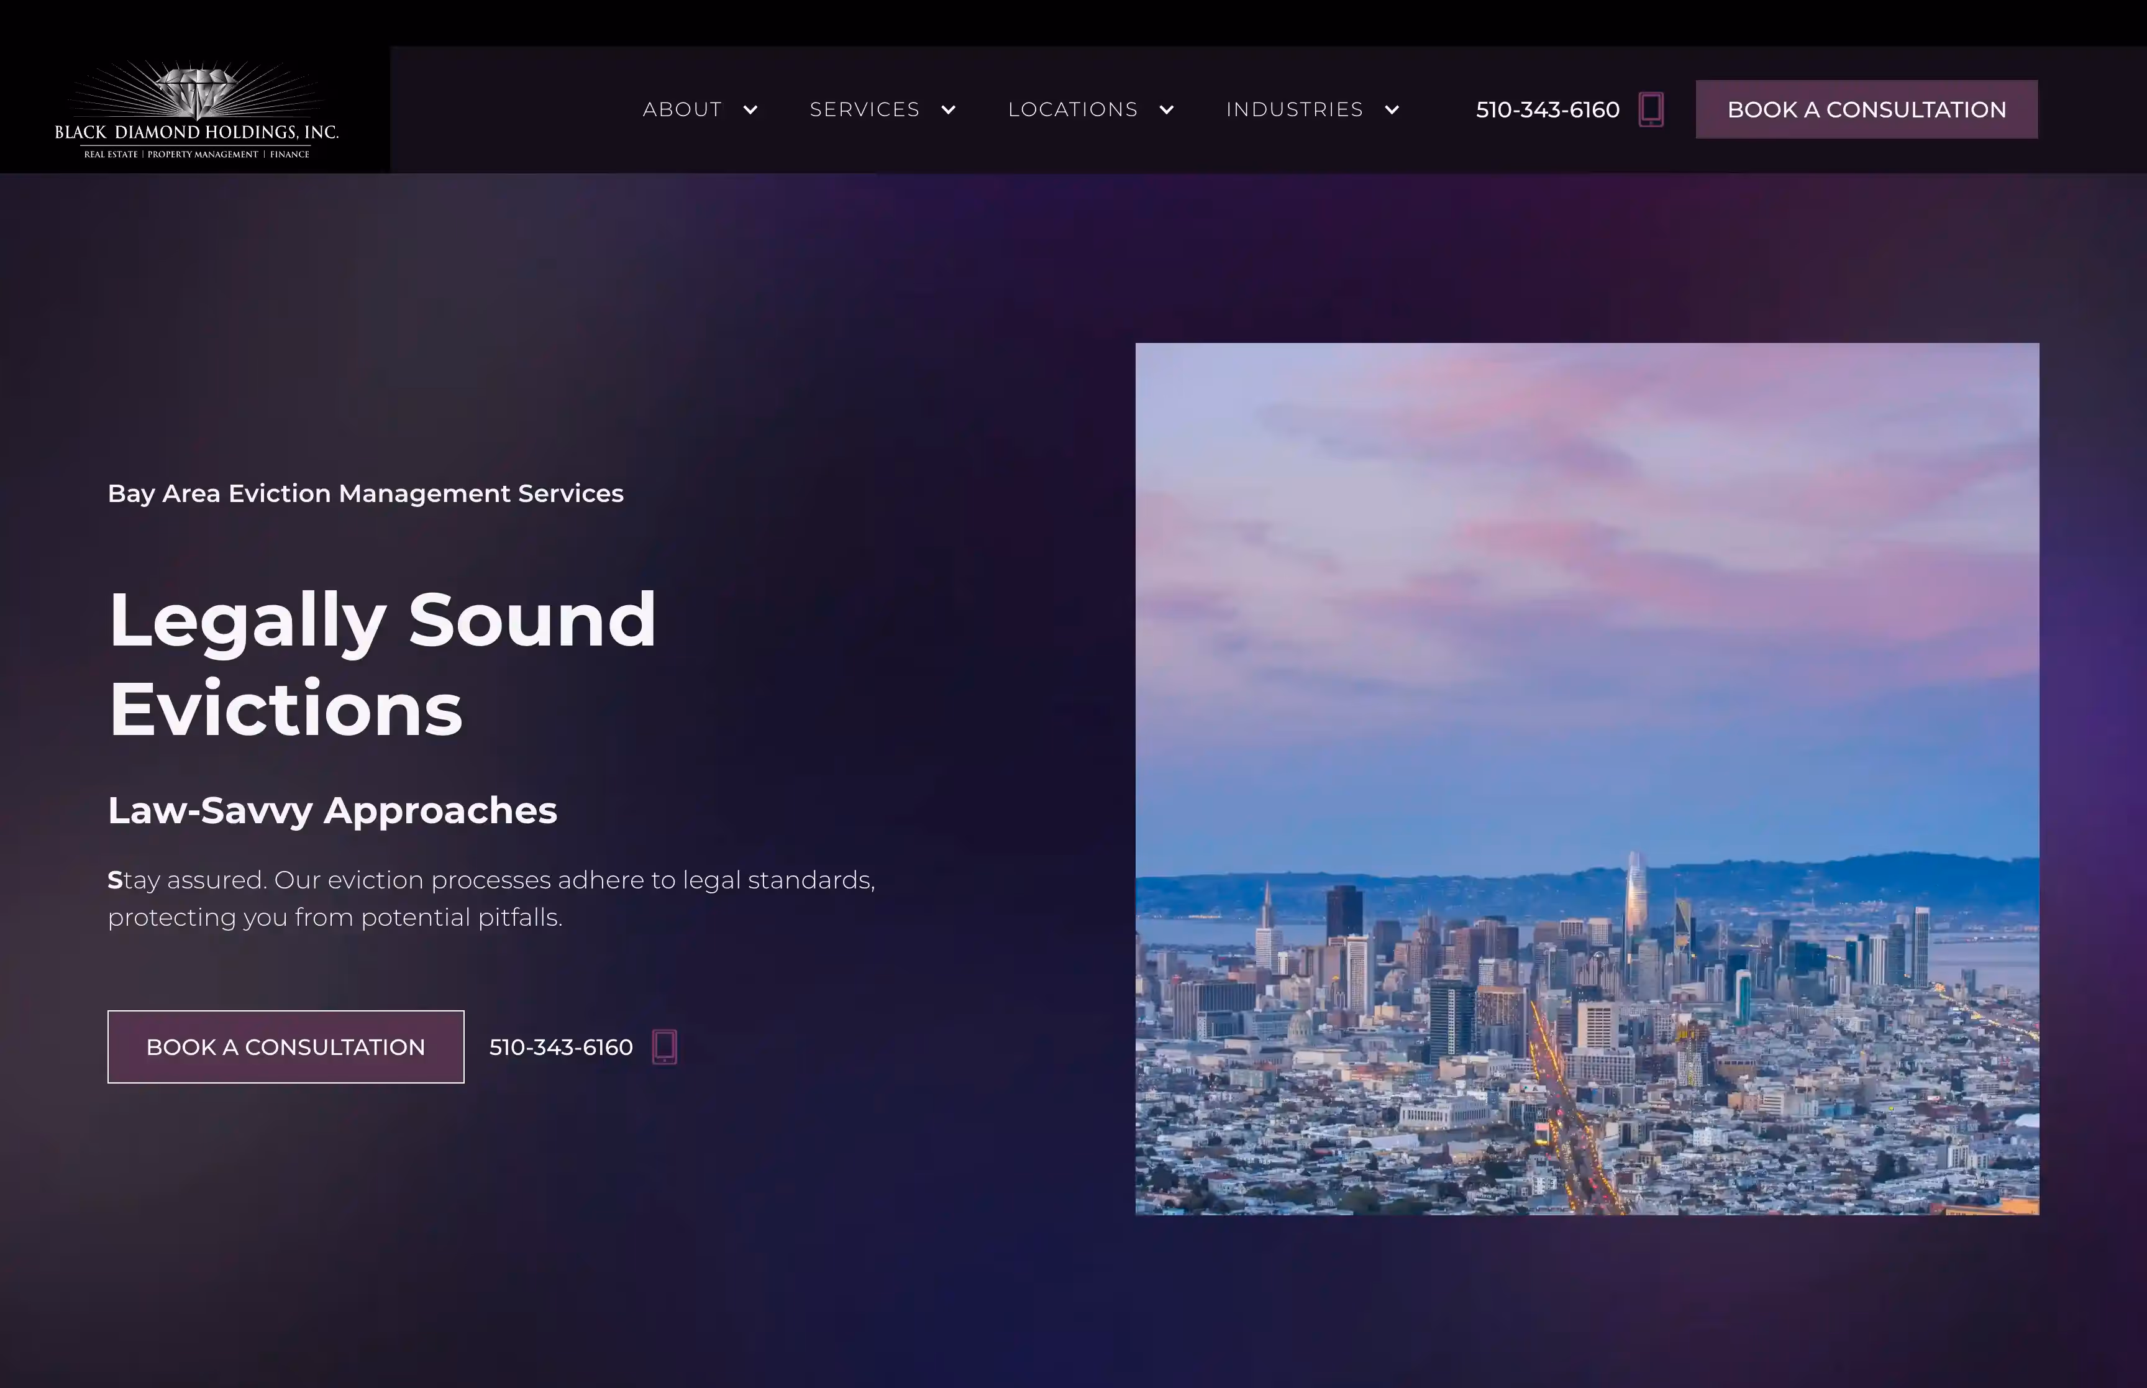Expand the About chevron arrow
Image resolution: width=2147 pixels, height=1388 pixels.
(x=750, y=110)
